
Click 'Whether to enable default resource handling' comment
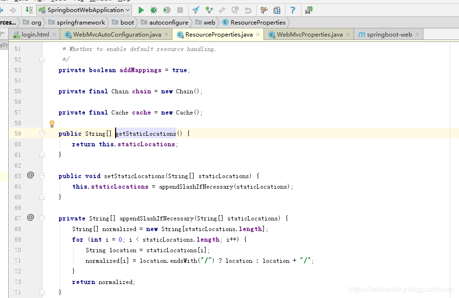point(143,49)
